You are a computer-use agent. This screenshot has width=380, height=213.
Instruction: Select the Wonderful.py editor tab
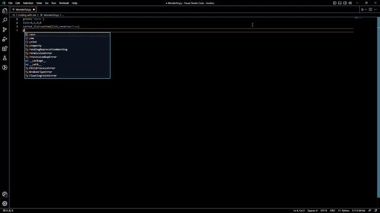tap(23, 9)
